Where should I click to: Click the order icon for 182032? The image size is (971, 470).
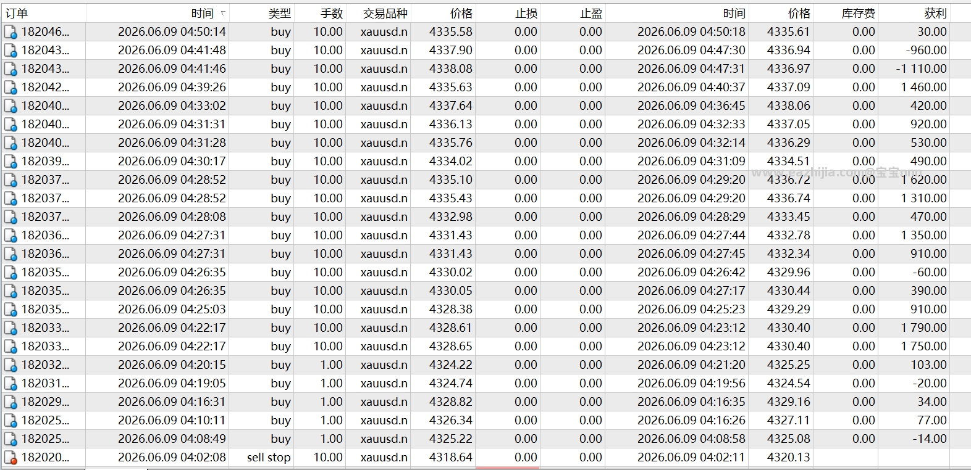[x=11, y=365]
